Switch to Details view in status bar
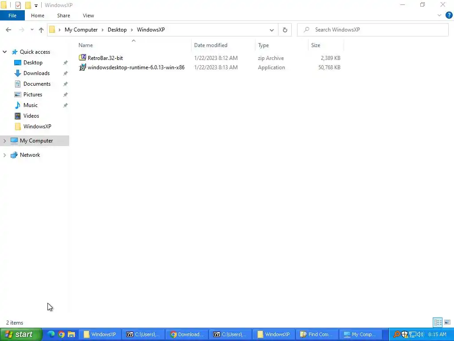Viewport: 454px width, 341px height. point(438,322)
